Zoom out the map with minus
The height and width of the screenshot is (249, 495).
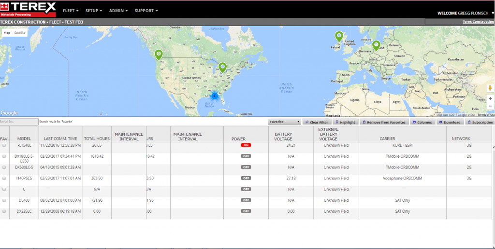click(x=490, y=106)
